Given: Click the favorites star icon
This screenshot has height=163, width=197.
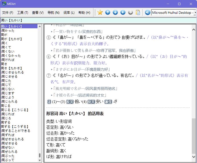Looking at the screenshot, I should click(x=100, y=13).
